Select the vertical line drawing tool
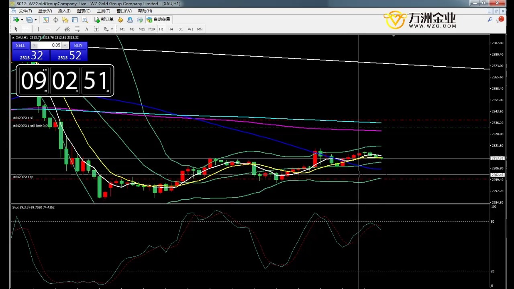The height and width of the screenshot is (289, 514). coord(38,29)
